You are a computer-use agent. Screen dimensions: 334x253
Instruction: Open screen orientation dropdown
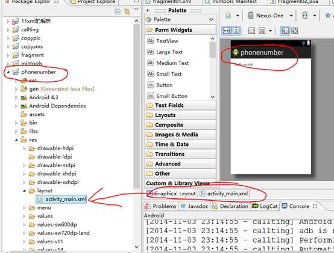(x=314, y=16)
